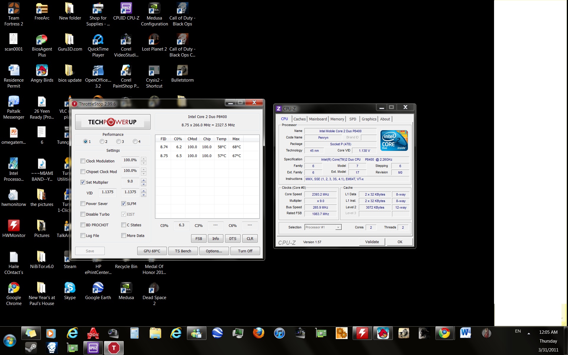Open NiBiTor.v6.0 desktop folder

(x=42, y=260)
